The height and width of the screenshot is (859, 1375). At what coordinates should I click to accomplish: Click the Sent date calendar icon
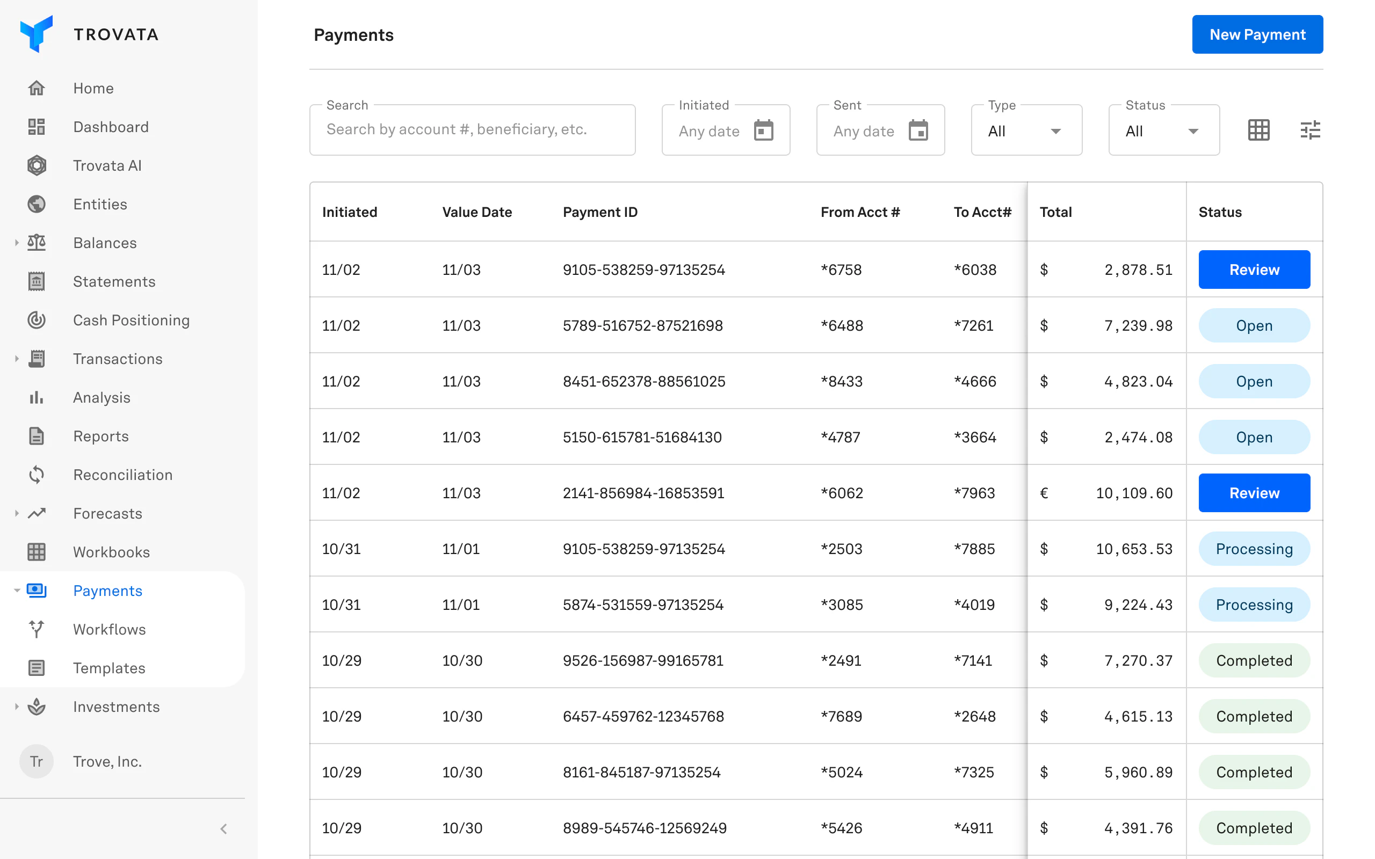917,130
